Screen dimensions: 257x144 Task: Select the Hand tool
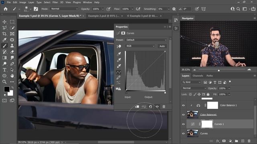coord(12,76)
